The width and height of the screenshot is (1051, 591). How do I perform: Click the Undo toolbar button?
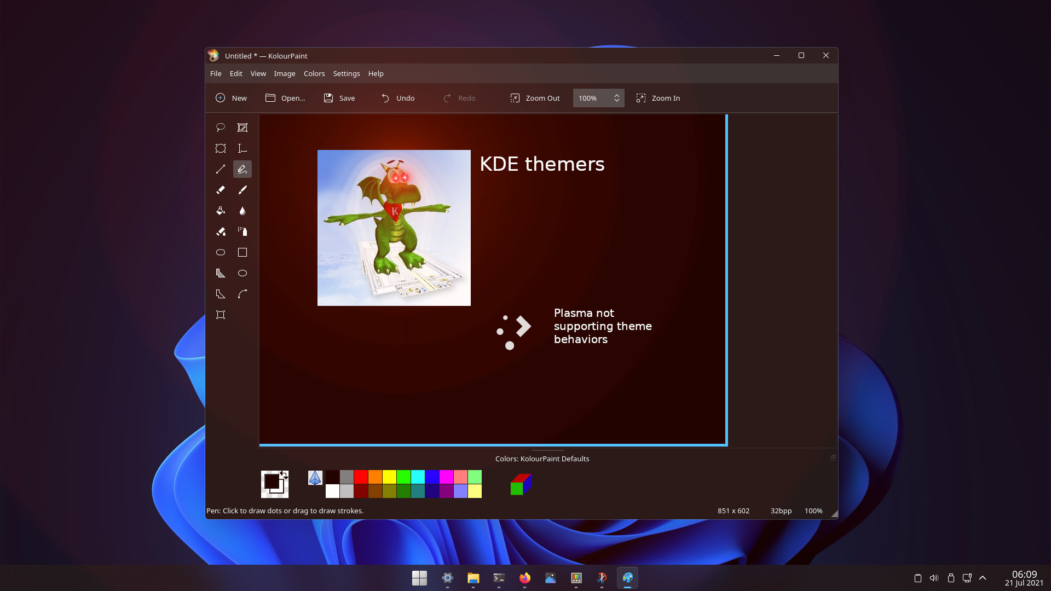point(398,98)
